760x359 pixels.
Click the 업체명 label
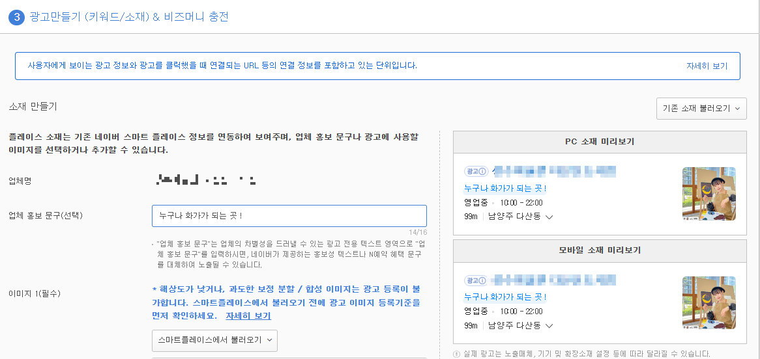[x=20, y=180]
